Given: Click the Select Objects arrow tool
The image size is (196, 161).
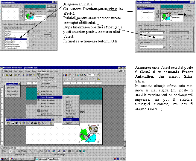Looking at the screenshot, I should point(10,151).
